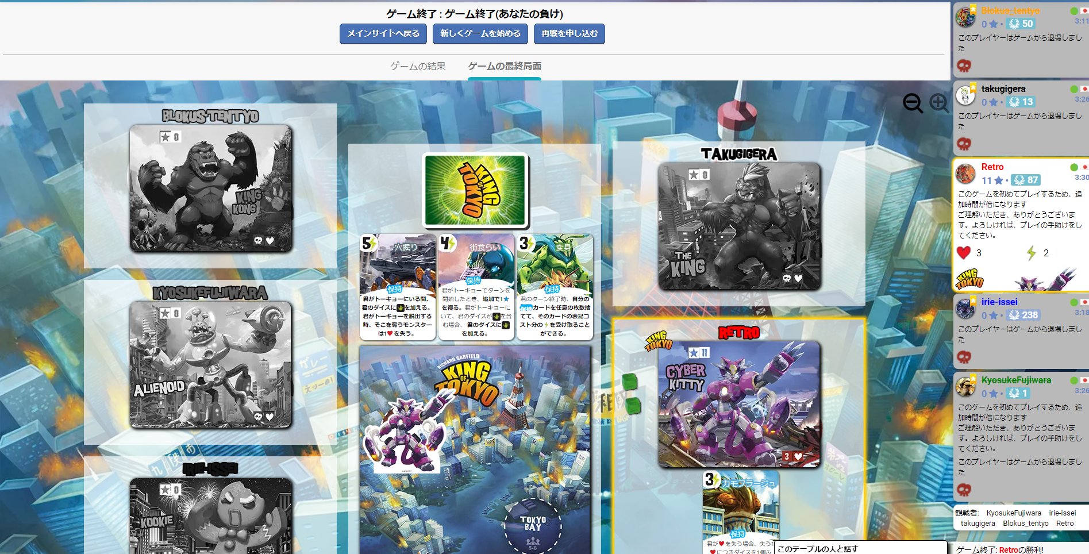Click the TAKUGIGERA player board title
The width and height of the screenshot is (1089, 554).
pos(739,154)
